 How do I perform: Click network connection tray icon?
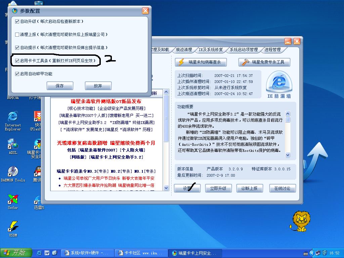[318, 253]
